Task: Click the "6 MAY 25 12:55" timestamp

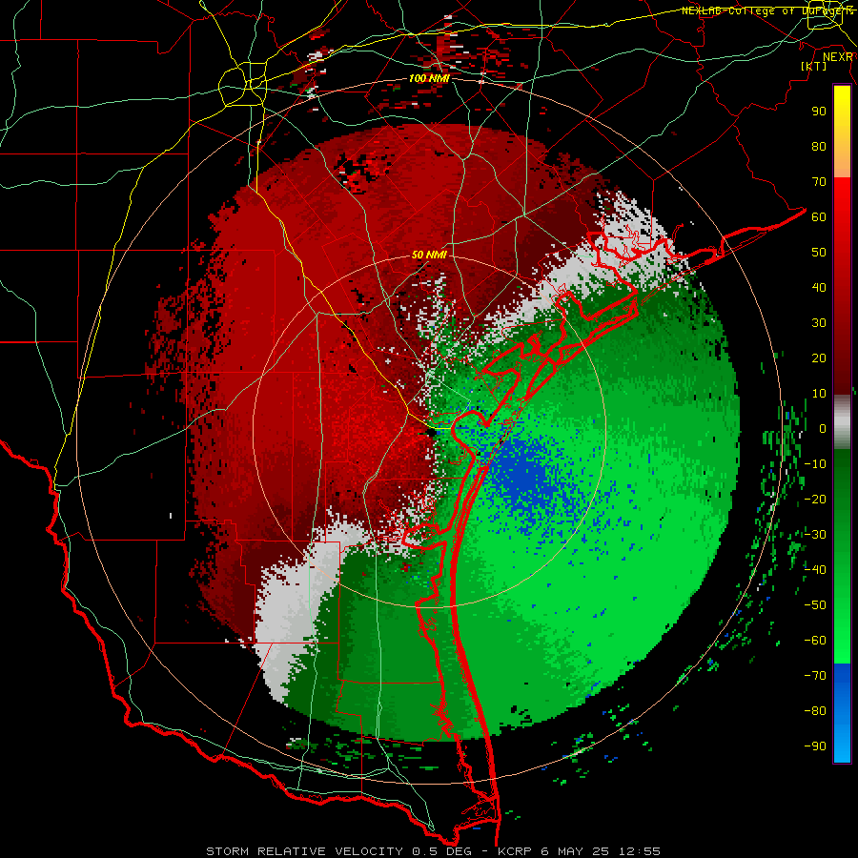Action: (601, 851)
